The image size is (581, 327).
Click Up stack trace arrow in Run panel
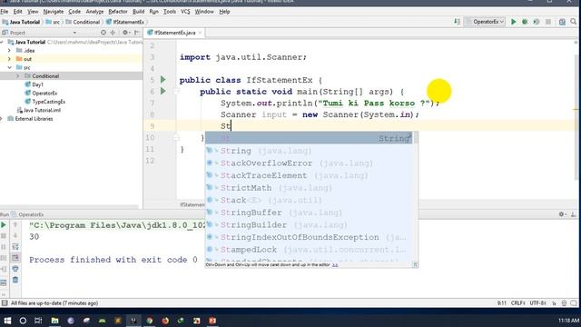click(15, 224)
